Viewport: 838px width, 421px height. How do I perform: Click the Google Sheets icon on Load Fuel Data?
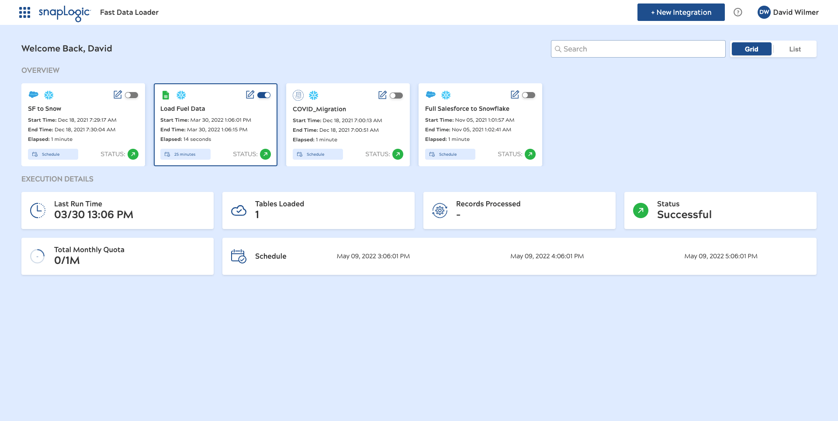tap(166, 95)
